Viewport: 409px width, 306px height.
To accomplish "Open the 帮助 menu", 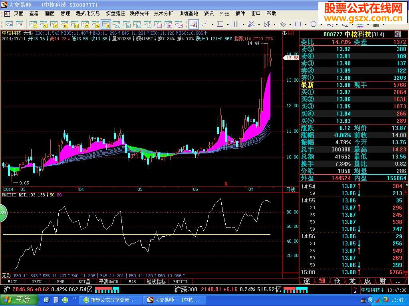I will pos(271,13).
